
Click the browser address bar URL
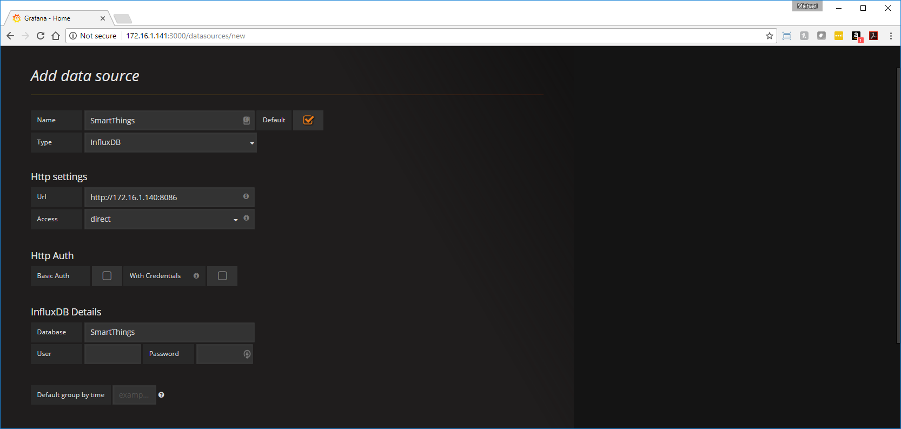click(x=186, y=36)
